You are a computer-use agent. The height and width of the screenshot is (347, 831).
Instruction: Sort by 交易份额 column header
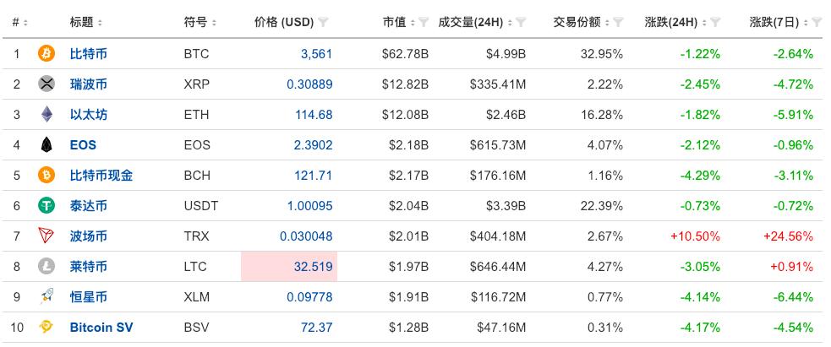coord(582,22)
